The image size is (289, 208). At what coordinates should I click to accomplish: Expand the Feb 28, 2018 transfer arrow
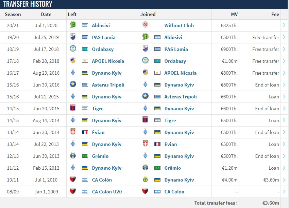click(284, 61)
